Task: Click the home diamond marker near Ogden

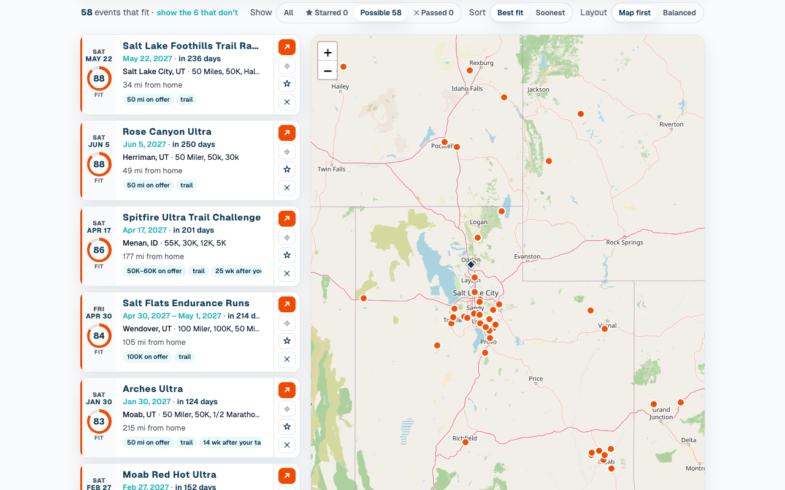Action: pos(471,265)
